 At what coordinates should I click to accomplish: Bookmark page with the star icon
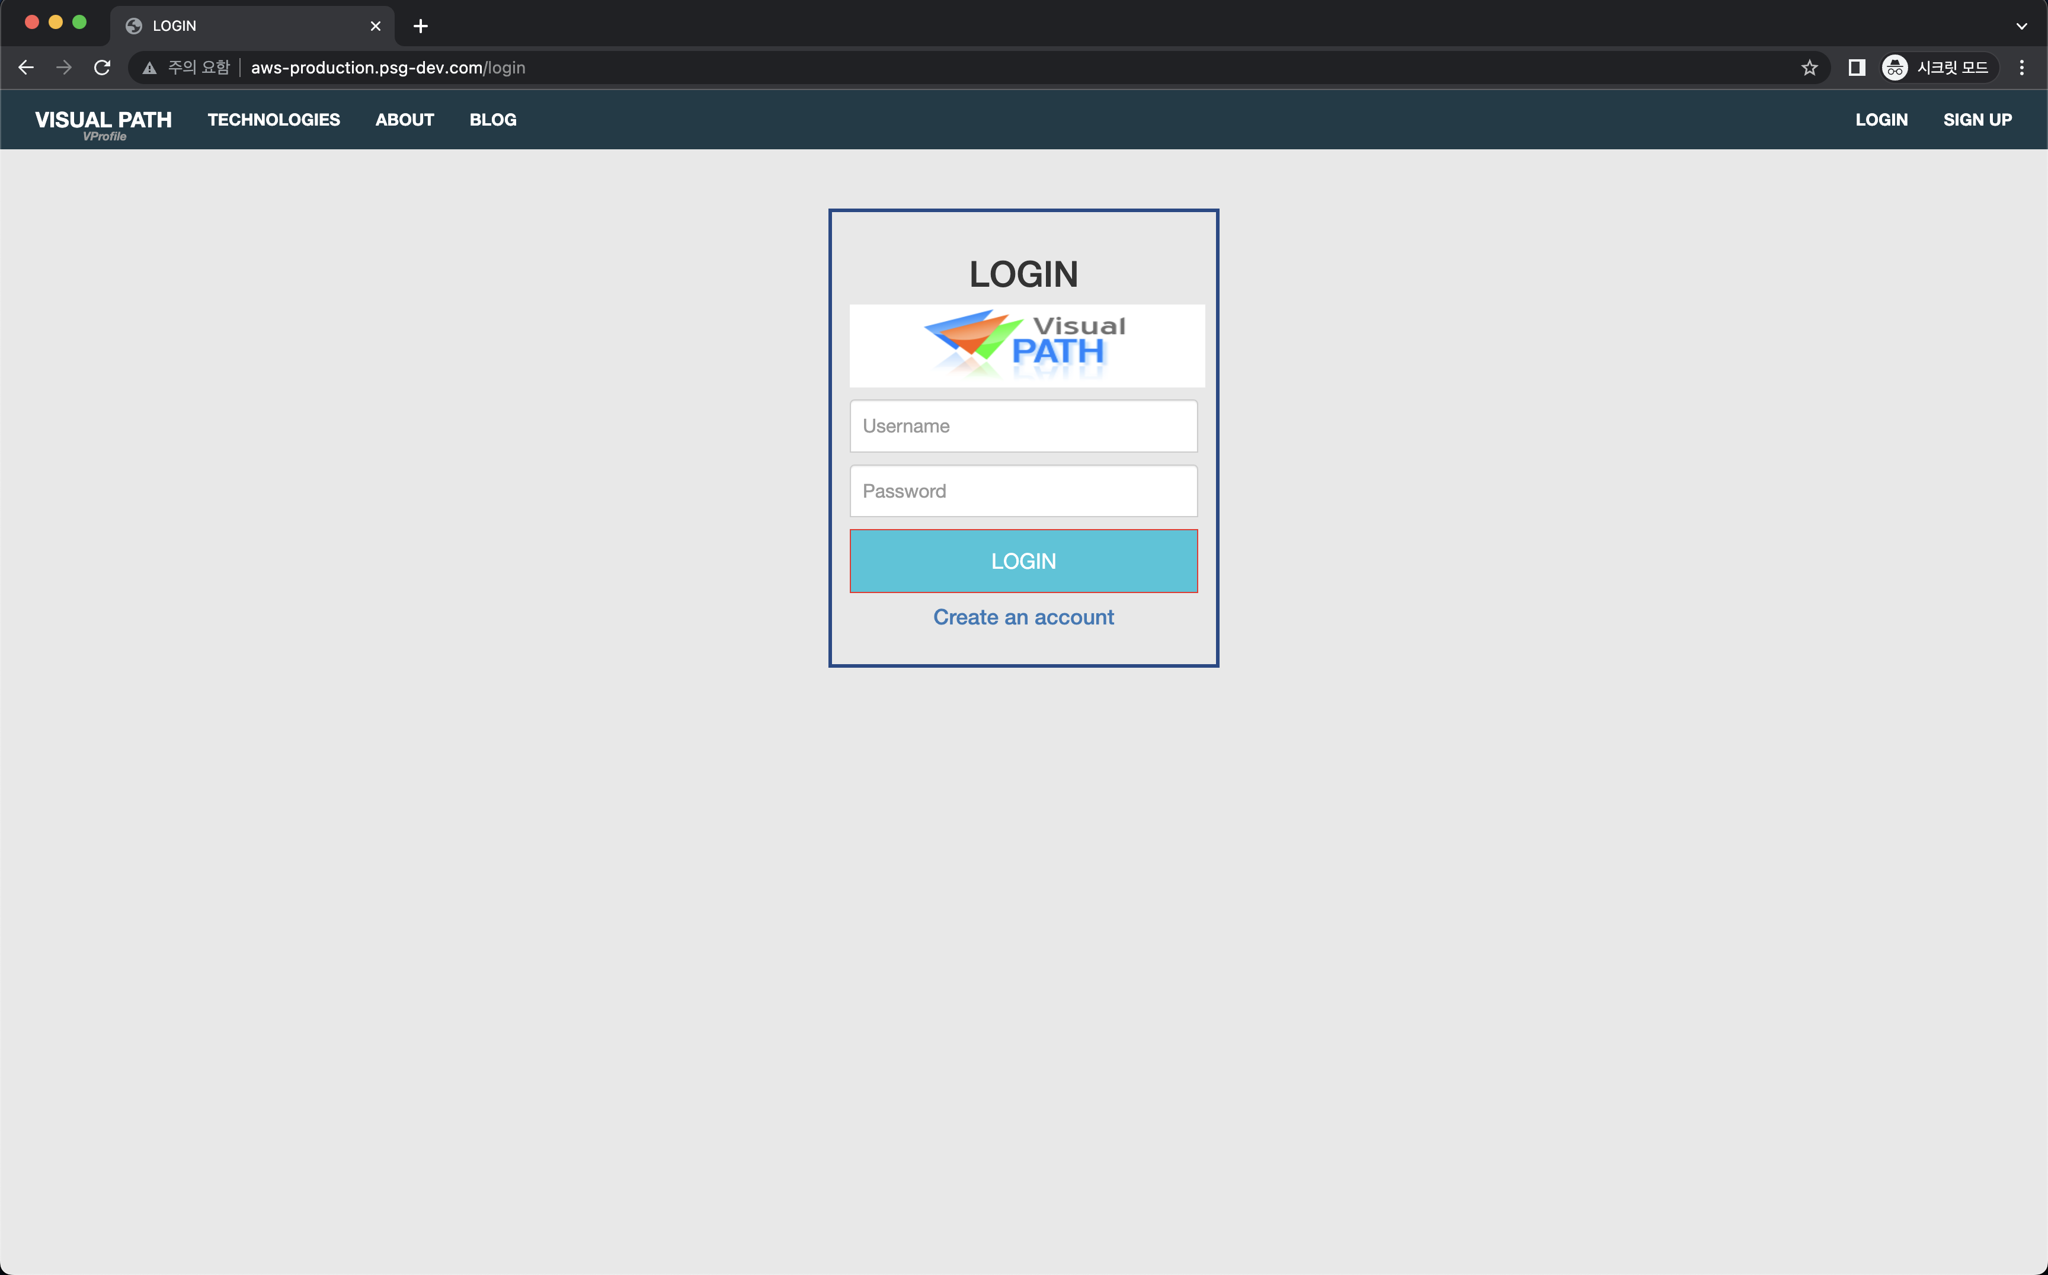1809,68
